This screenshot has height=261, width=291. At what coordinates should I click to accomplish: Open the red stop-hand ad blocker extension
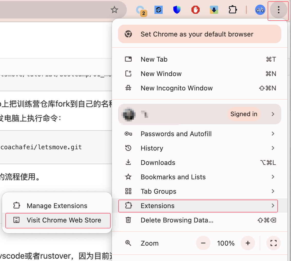[x=196, y=10]
